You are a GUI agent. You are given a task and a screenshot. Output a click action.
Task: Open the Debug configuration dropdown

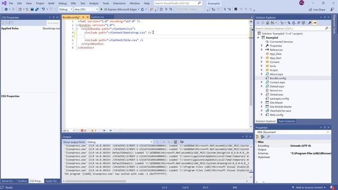tap(65, 9)
